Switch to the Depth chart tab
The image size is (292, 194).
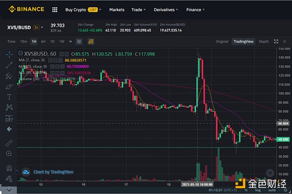tap(263, 42)
